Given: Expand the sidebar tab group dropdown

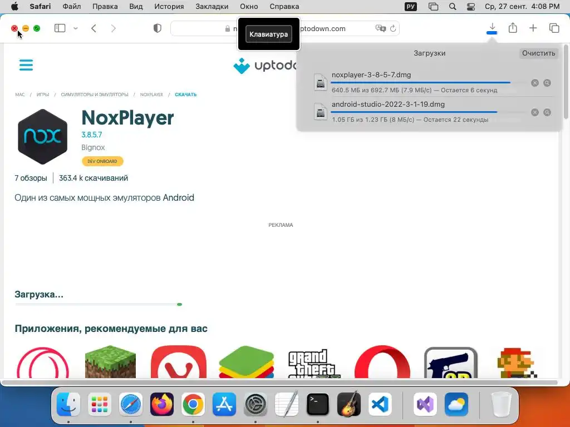Looking at the screenshot, I should (76, 28).
